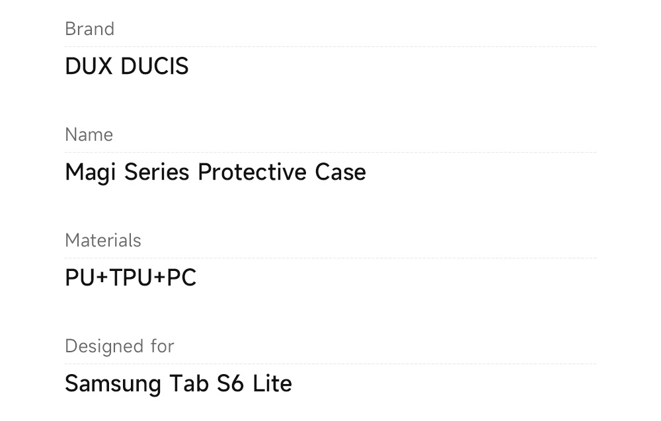Select the PU+TPU+PC materials value
This screenshot has width=661, height=421.
tap(130, 278)
